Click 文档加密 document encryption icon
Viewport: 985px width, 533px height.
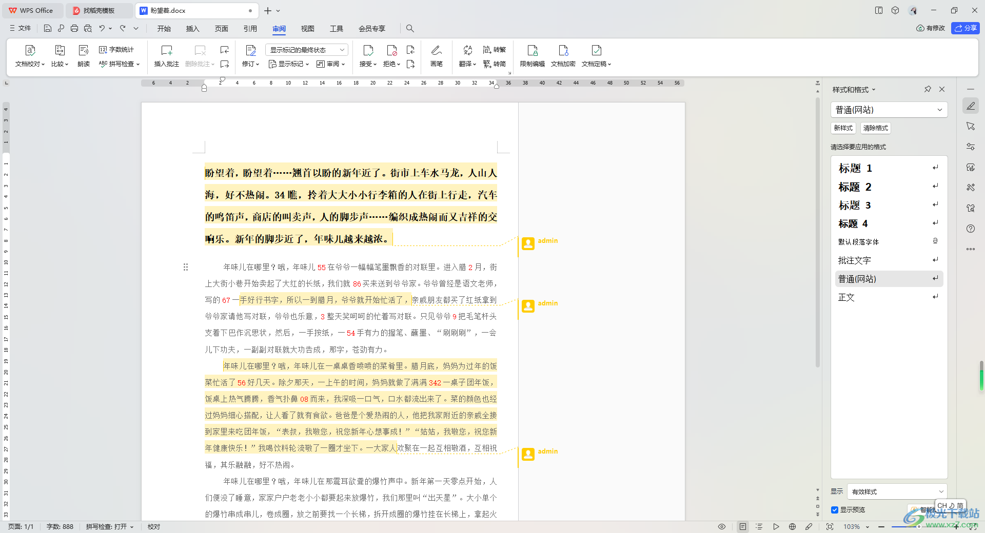pos(563,50)
